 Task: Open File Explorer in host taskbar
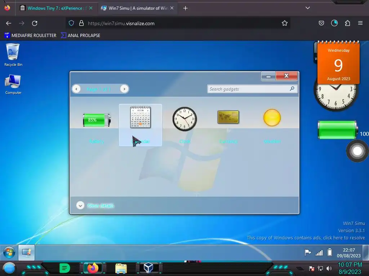coord(121,268)
